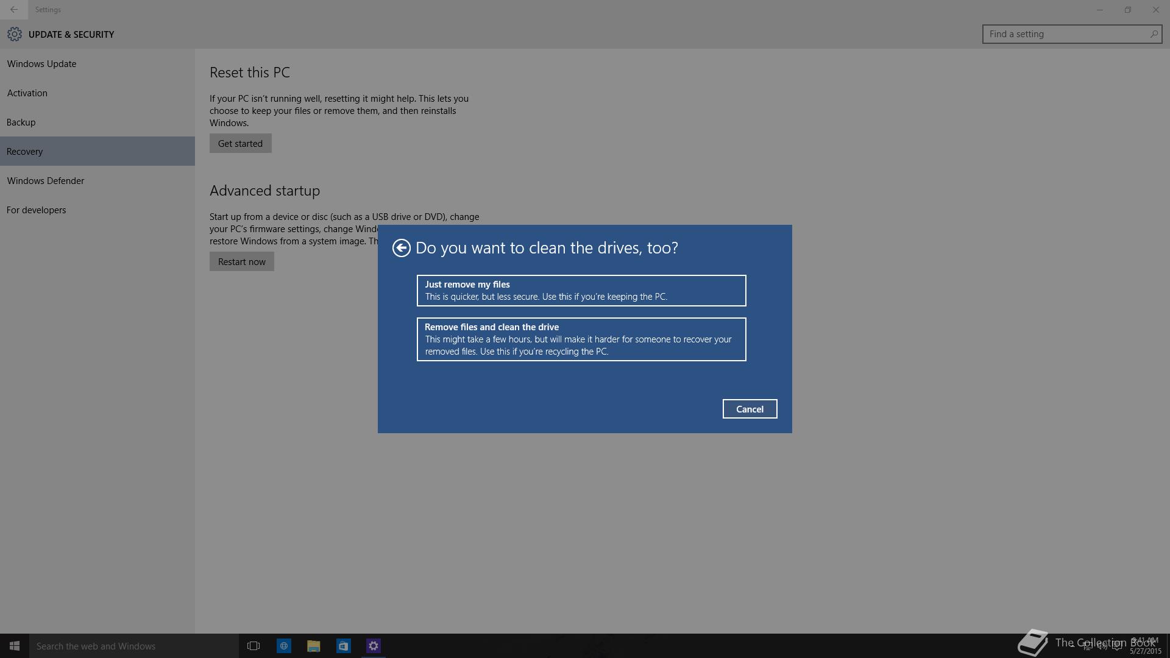Screen dimensions: 1170x658
Task: Click the Reset this PC heading
Action: [x=250, y=73]
